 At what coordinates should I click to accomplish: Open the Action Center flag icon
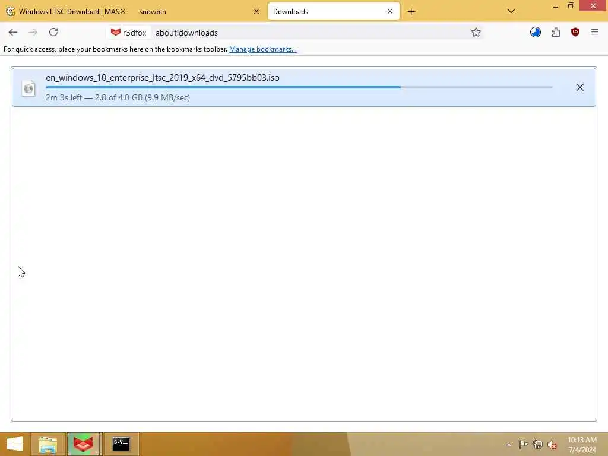[523, 444]
